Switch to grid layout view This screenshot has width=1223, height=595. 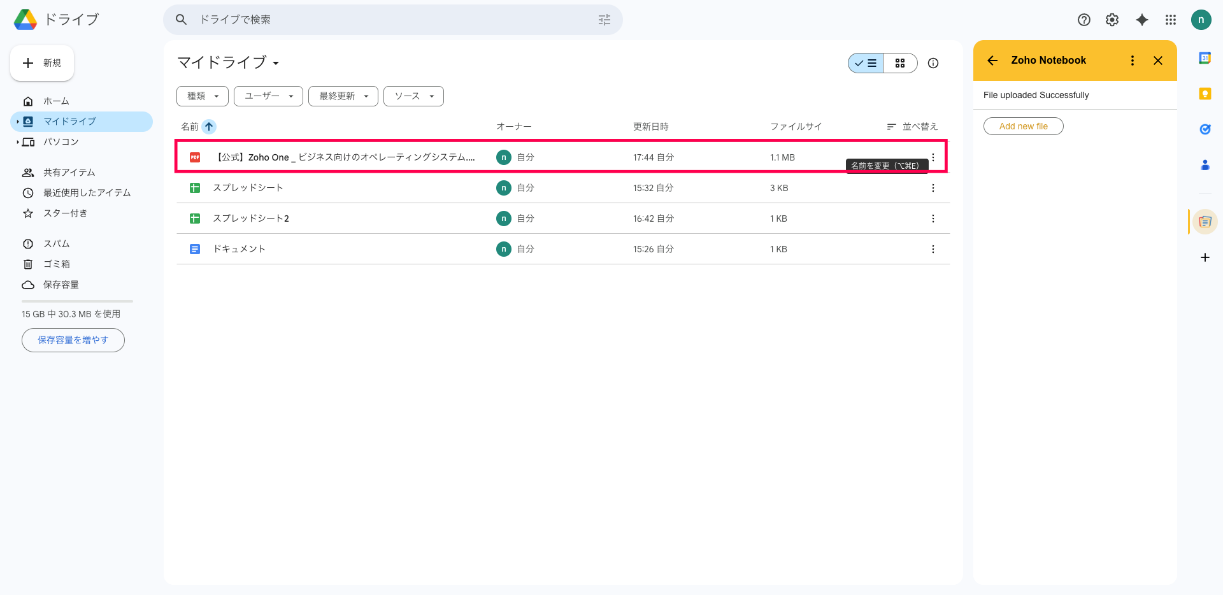(900, 63)
